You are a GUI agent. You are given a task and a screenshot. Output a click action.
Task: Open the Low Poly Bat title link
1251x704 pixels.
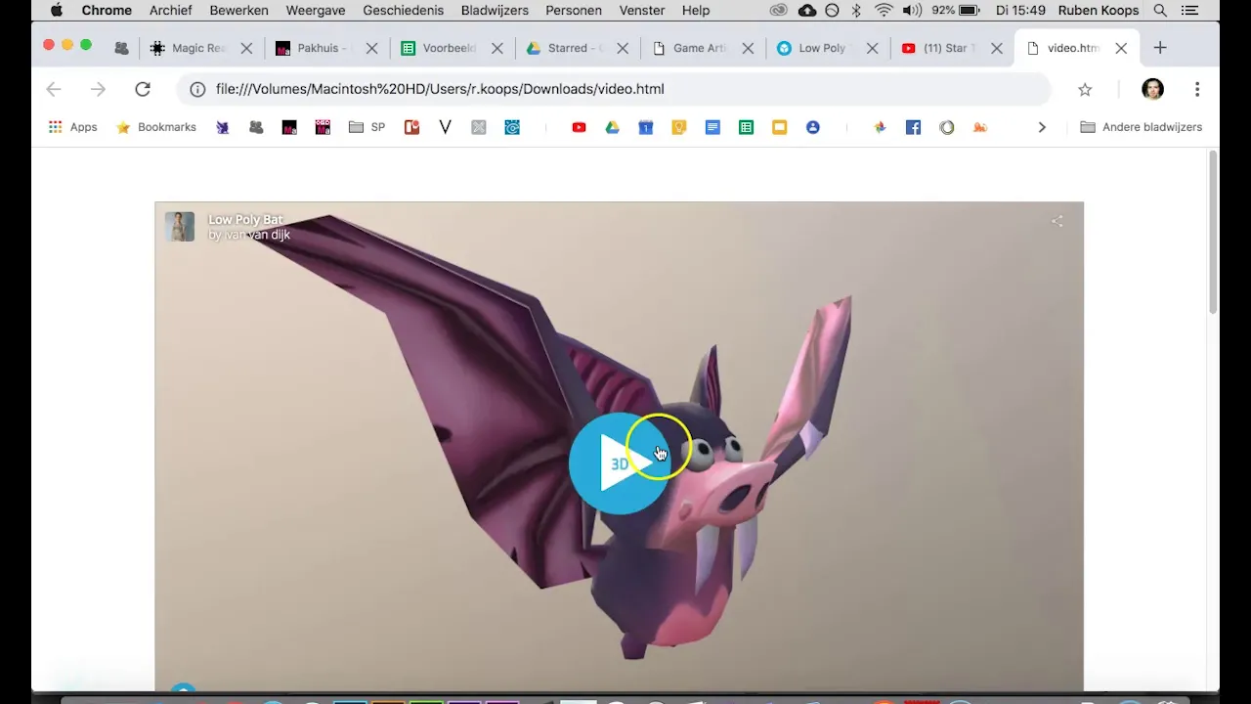pyautogui.click(x=245, y=219)
